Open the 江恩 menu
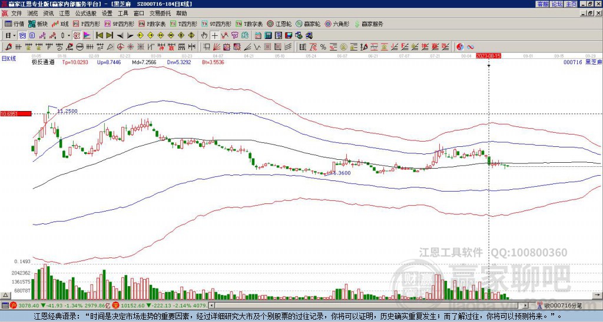The height and width of the screenshot is (322, 603). coord(64,13)
